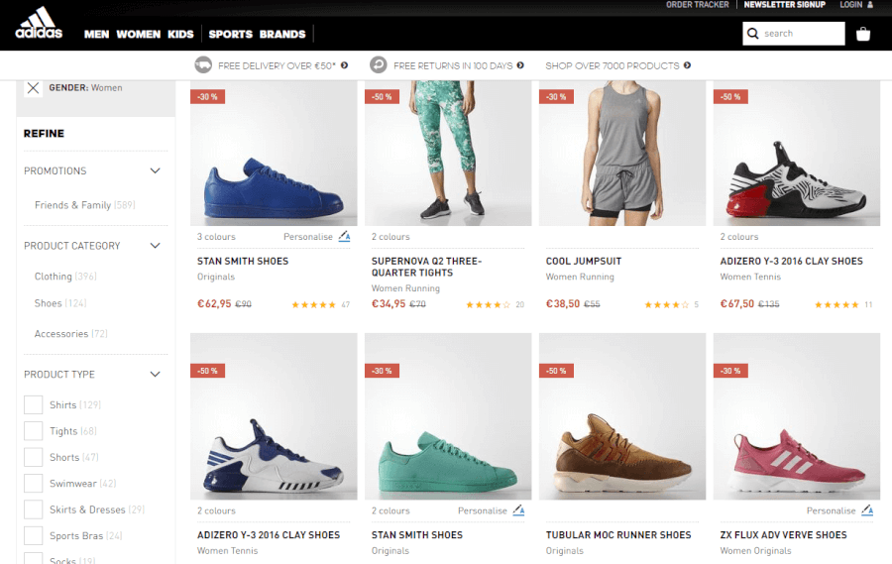Click the free returns circular arrow icon
This screenshot has width=892, height=564.
(379, 65)
